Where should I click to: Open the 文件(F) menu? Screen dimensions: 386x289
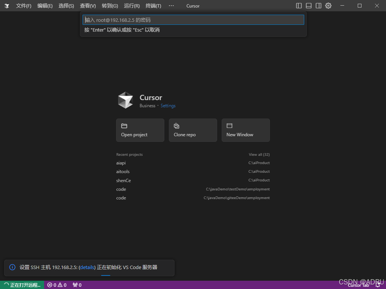click(x=24, y=6)
